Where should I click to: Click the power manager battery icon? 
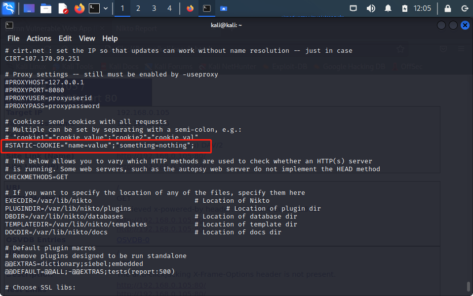pos(405,8)
